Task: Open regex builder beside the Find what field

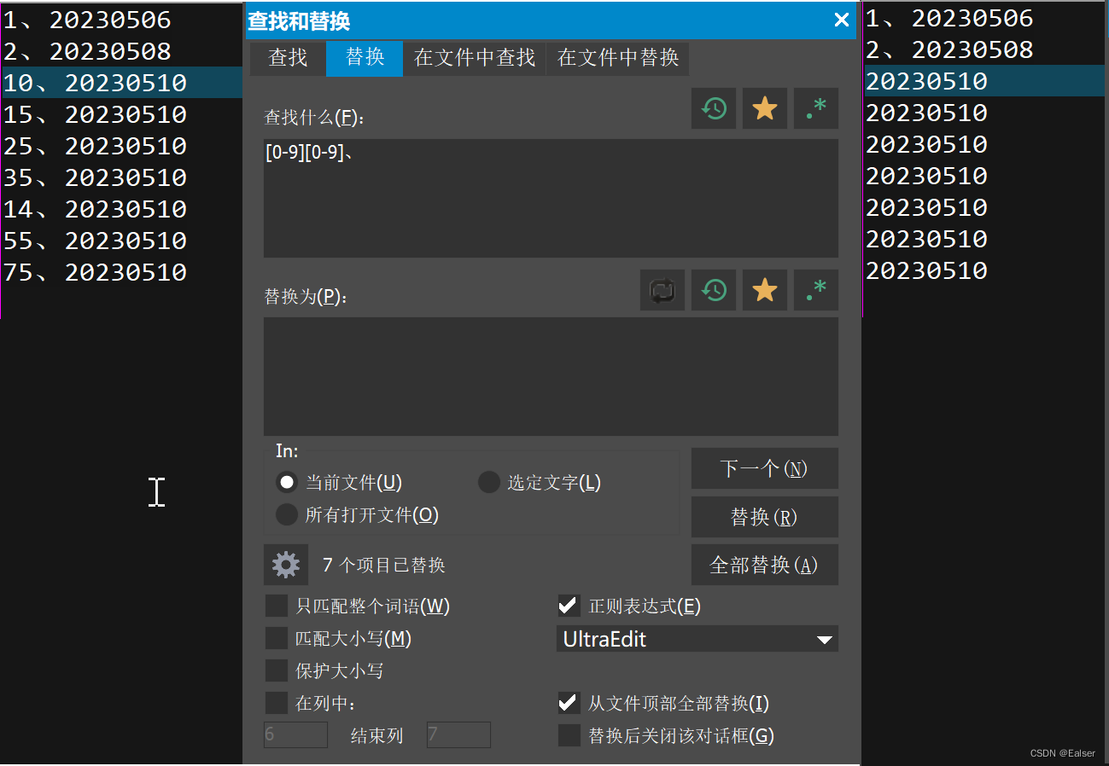Action: [x=816, y=108]
